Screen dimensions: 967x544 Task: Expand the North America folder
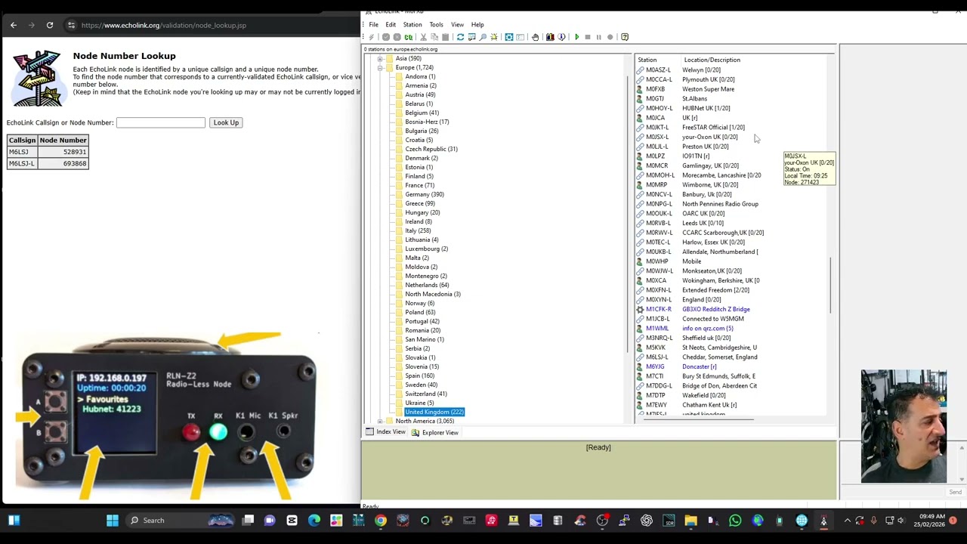(x=380, y=421)
